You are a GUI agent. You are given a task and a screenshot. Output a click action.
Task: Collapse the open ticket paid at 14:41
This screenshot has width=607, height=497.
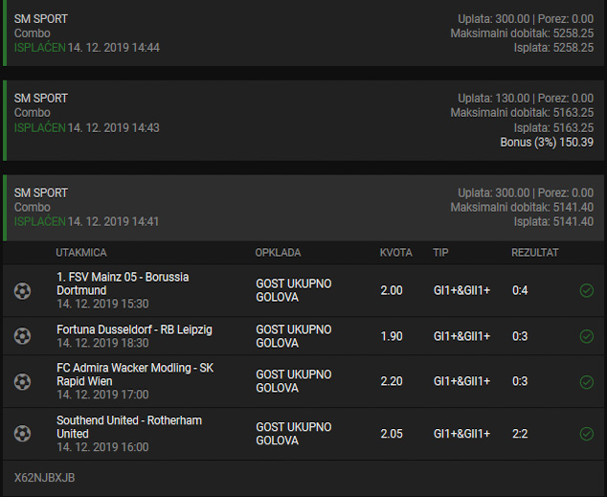click(303, 208)
